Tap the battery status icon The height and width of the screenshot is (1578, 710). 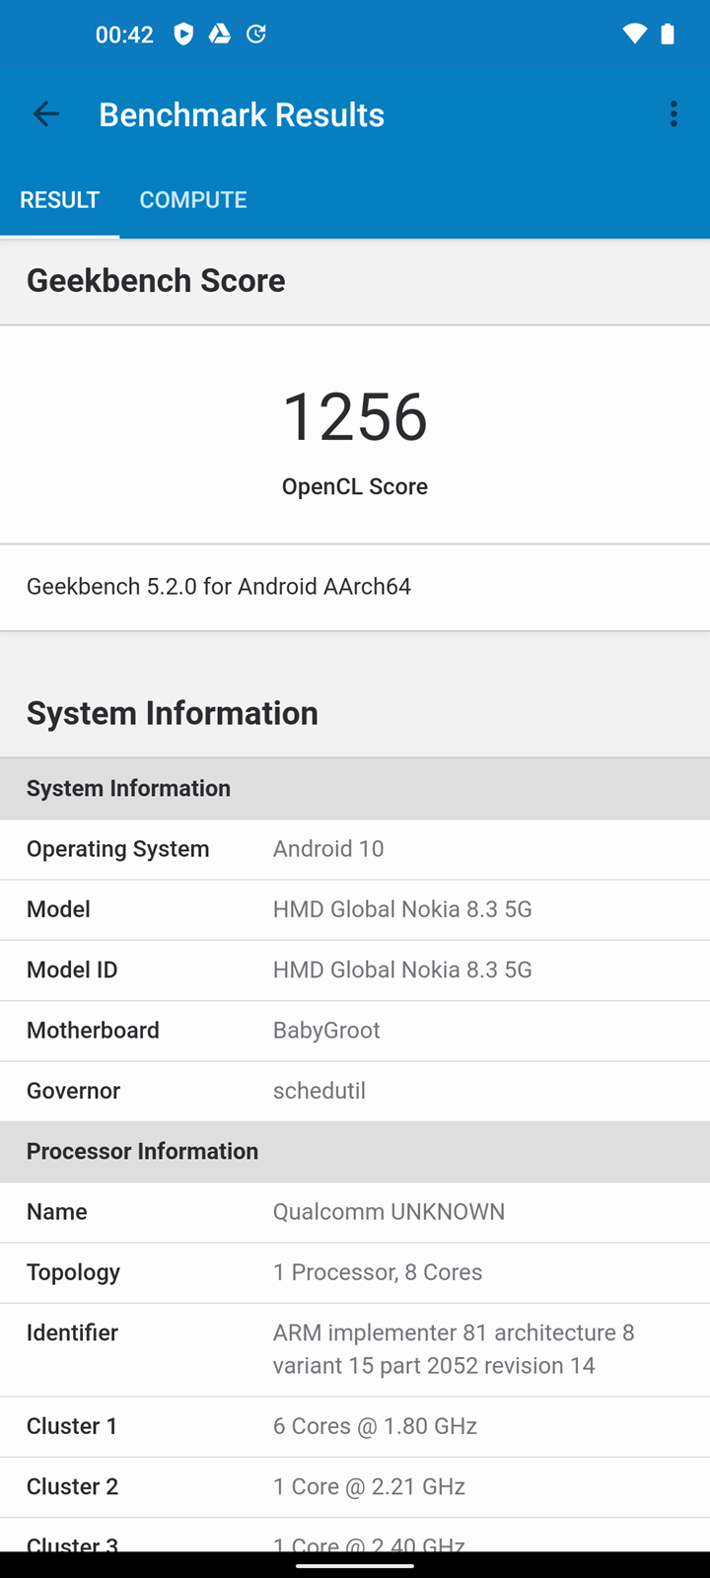tap(668, 35)
